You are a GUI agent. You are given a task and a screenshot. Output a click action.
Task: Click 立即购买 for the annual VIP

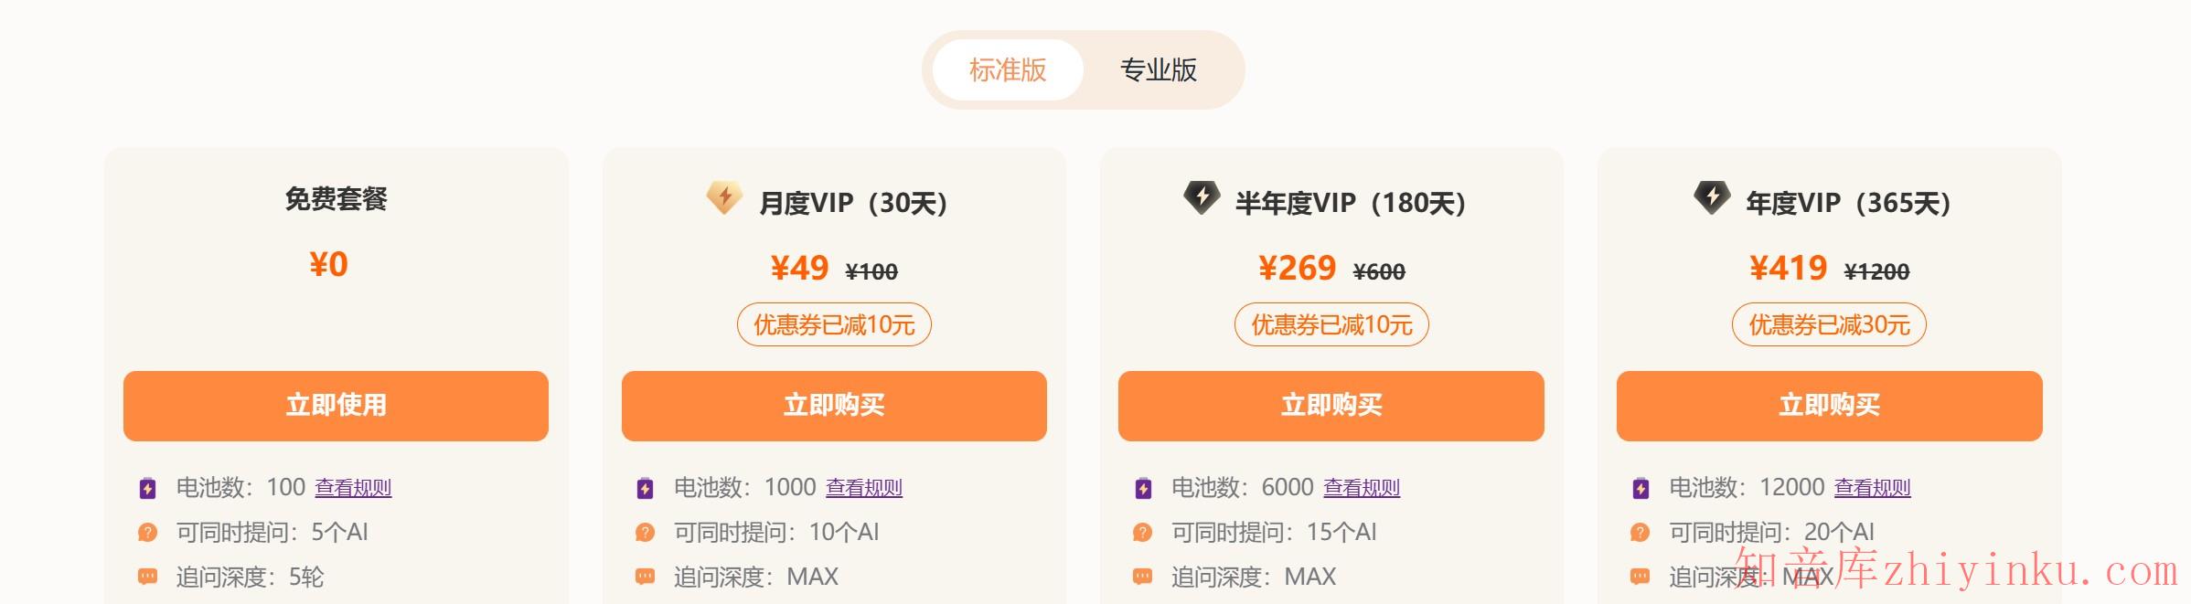click(1829, 406)
